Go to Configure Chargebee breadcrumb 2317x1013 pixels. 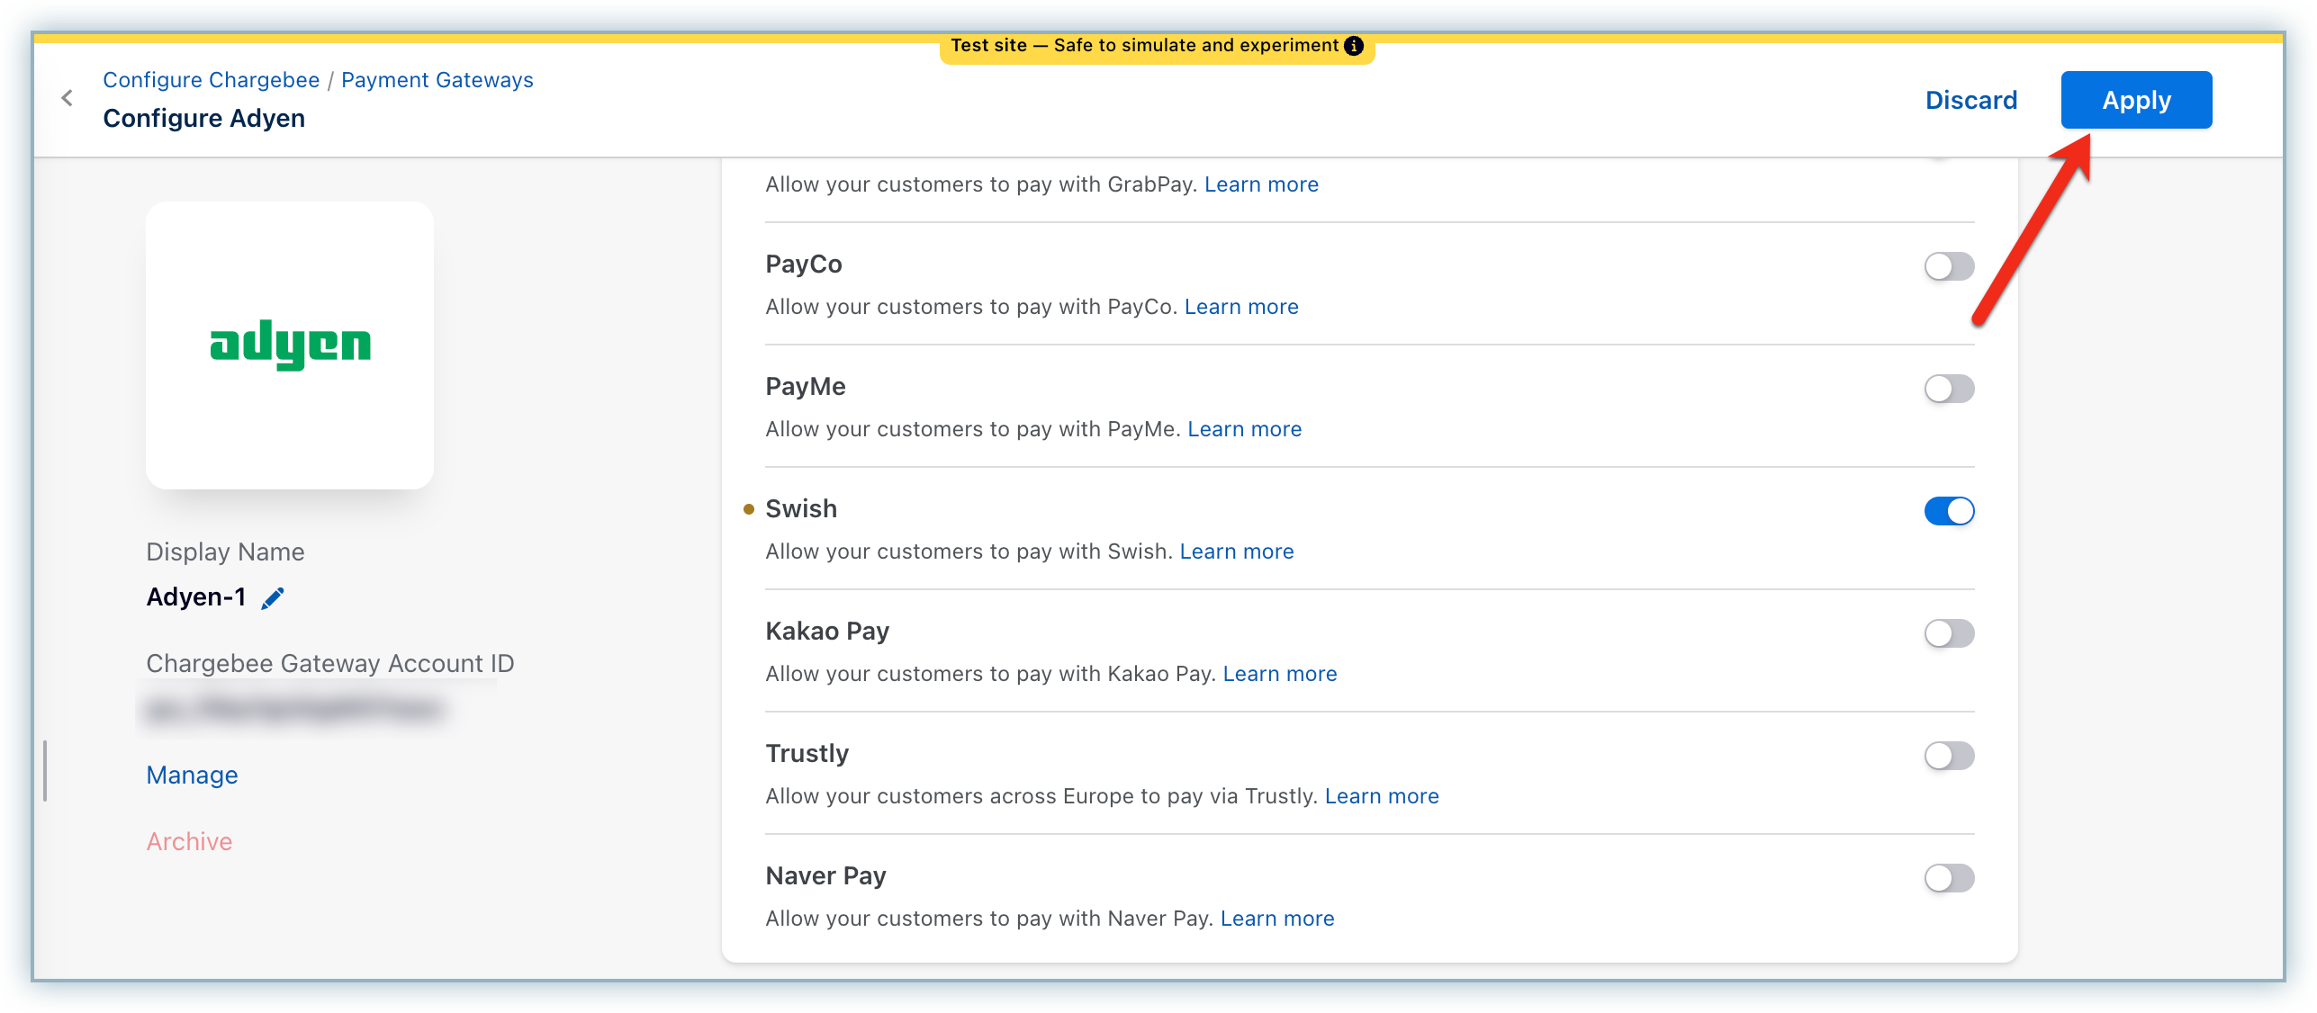[212, 80]
